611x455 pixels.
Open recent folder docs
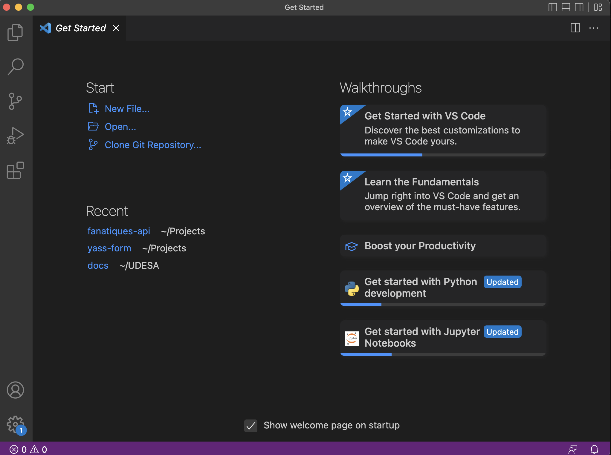(x=98, y=265)
